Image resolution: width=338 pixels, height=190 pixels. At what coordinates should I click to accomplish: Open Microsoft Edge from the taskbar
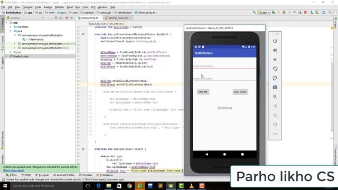coord(99,186)
